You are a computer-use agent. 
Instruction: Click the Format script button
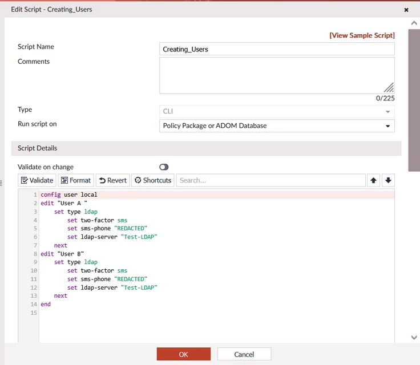coord(76,180)
